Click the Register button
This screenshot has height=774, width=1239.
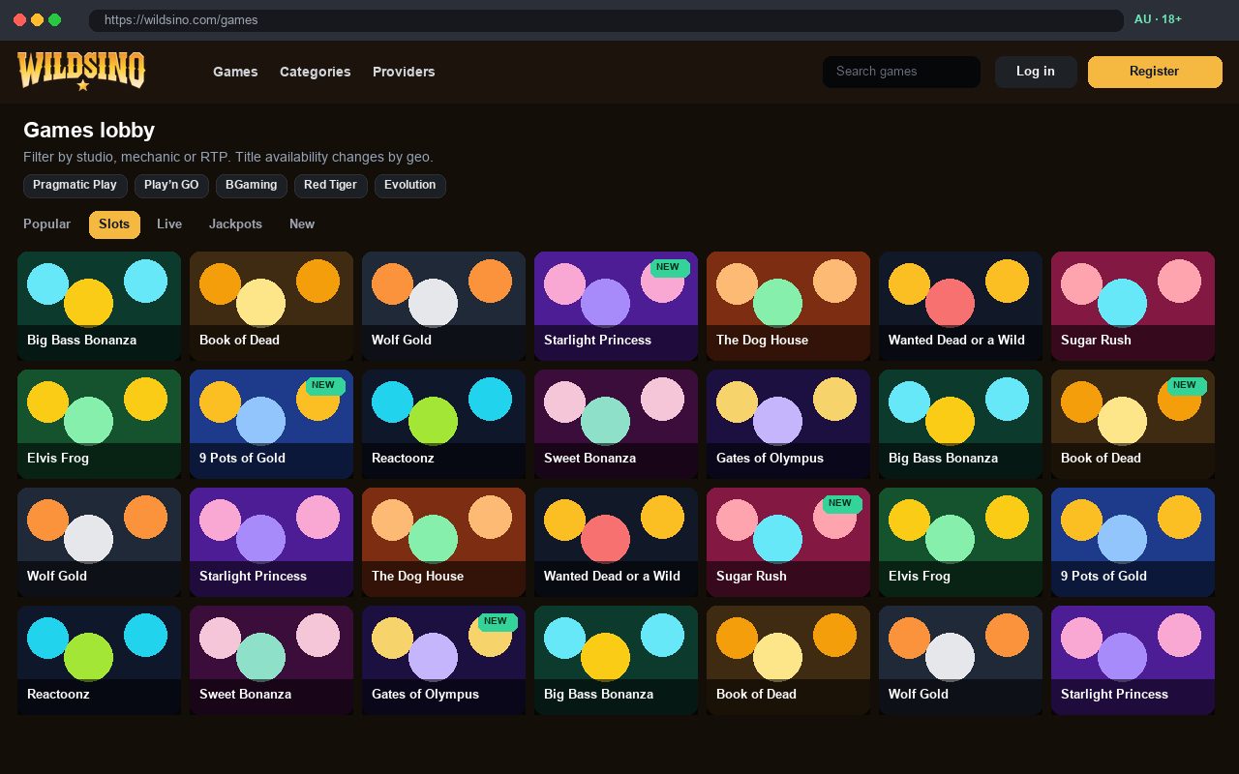1155,72
